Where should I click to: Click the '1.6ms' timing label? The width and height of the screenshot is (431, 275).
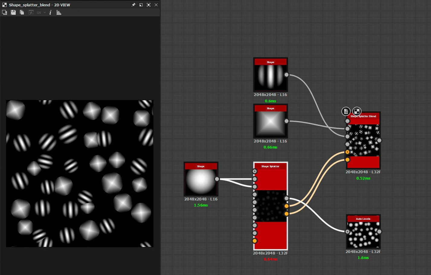pos(363,258)
